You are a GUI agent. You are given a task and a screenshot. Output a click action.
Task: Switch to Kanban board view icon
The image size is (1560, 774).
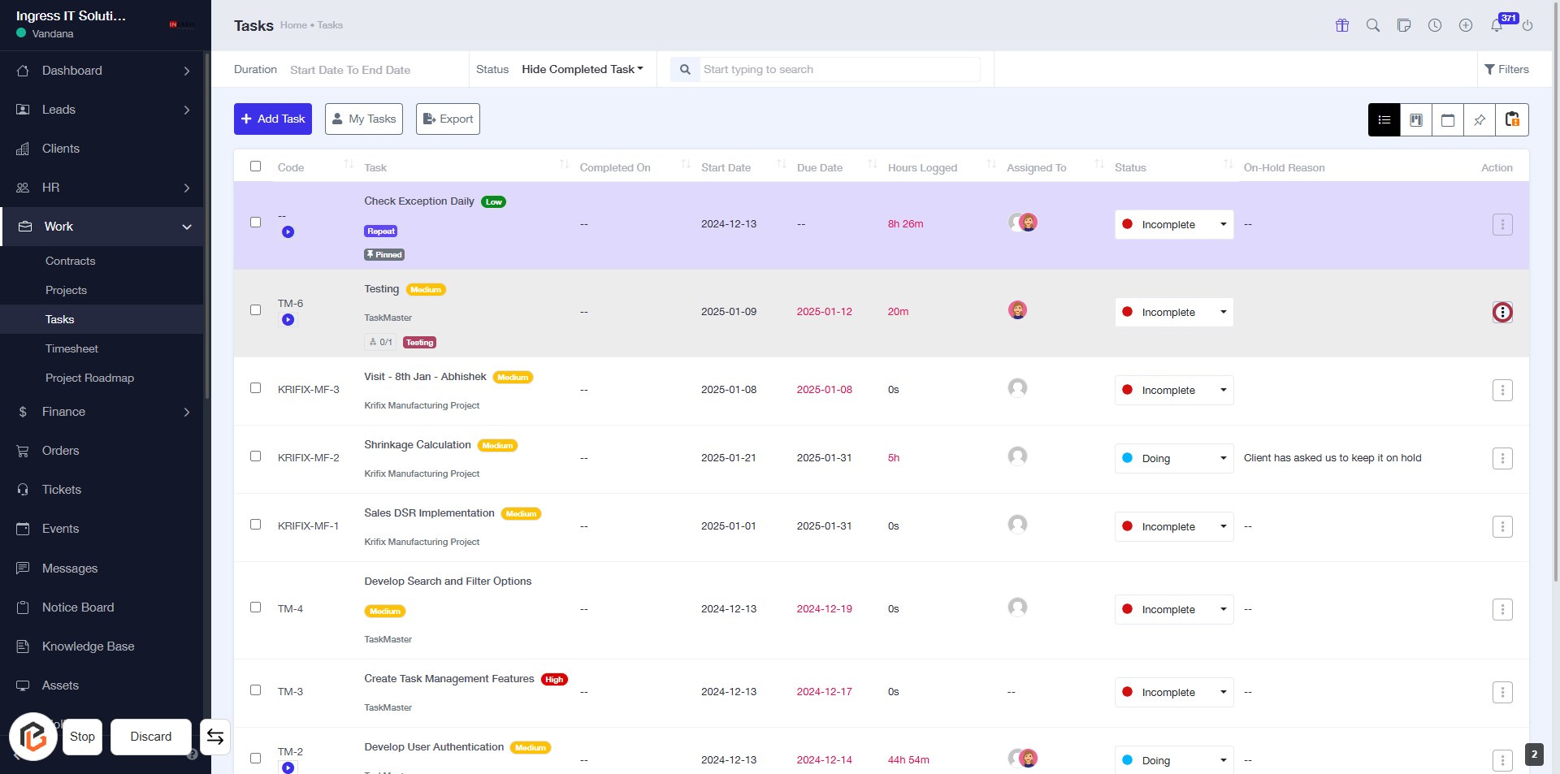tap(1415, 119)
